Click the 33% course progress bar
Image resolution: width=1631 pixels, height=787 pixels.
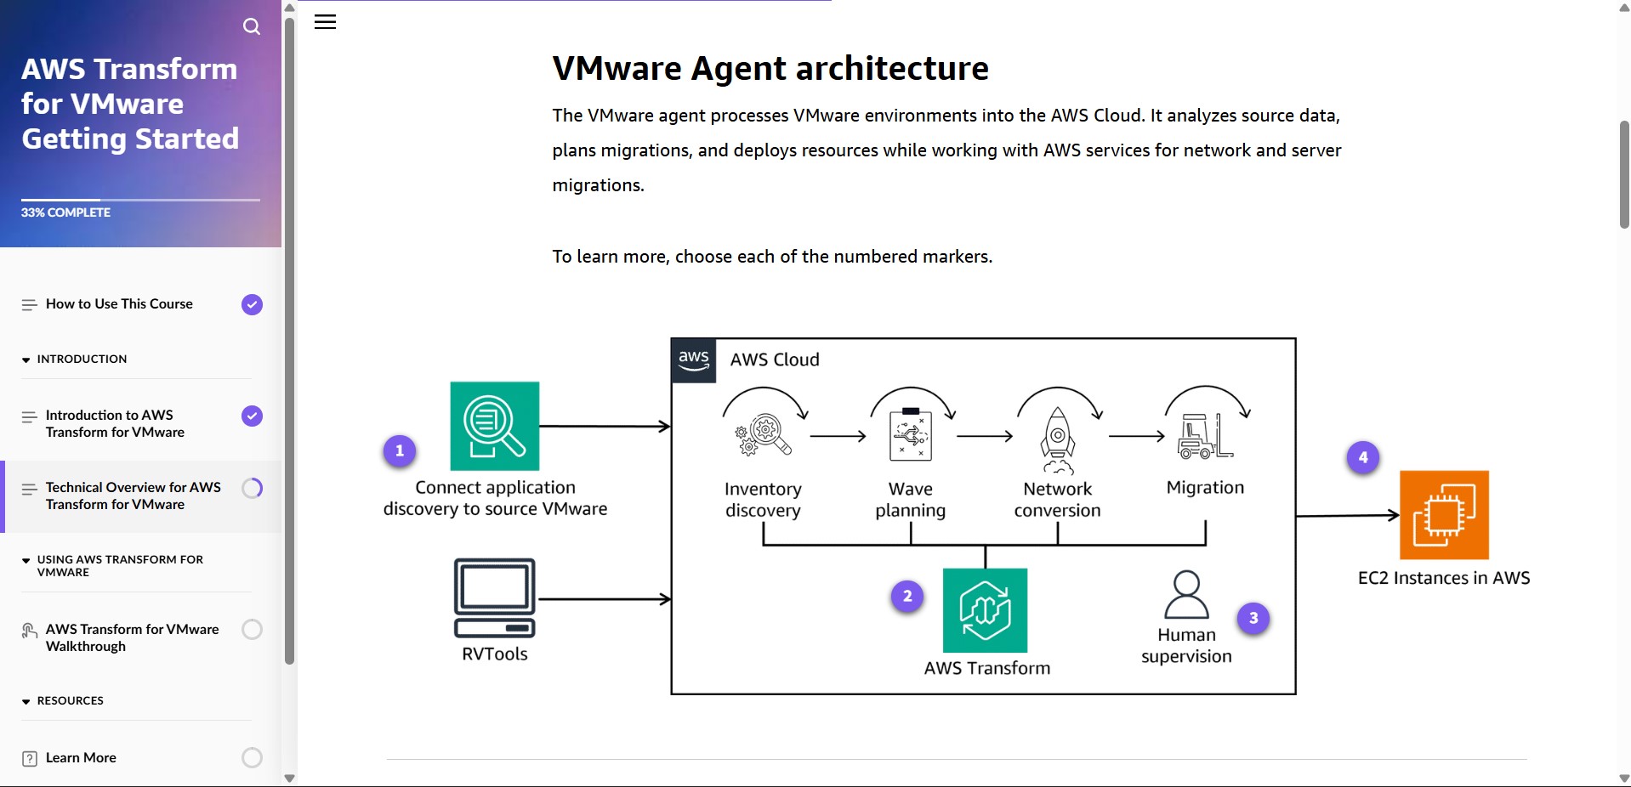pos(140,201)
